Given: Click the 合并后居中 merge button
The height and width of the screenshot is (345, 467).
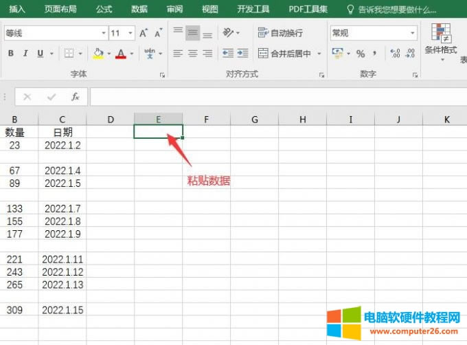Looking at the screenshot, I should (x=285, y=54).
